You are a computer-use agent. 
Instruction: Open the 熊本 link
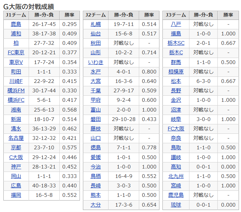pos(96,195)
